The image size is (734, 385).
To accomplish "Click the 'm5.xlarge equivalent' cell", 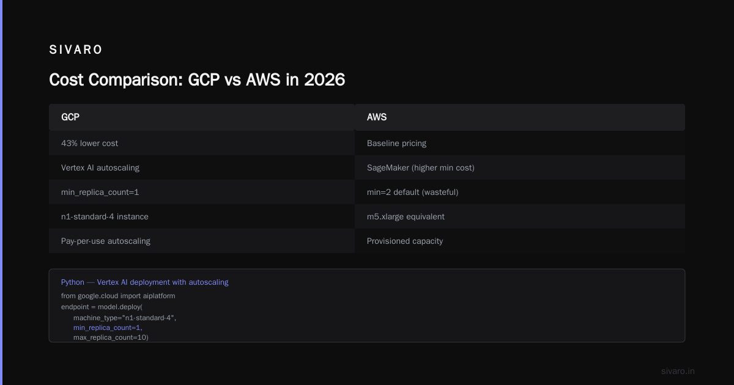I will point(520,216).
